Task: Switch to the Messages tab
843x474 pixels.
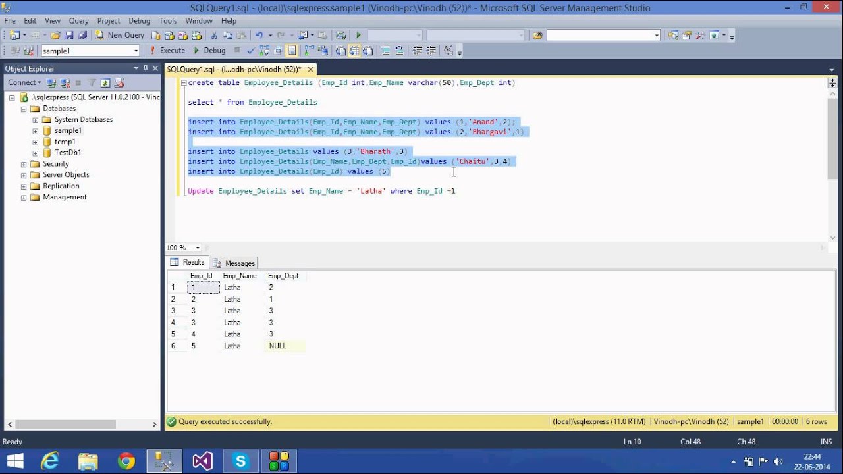Action: click(234, 263)
